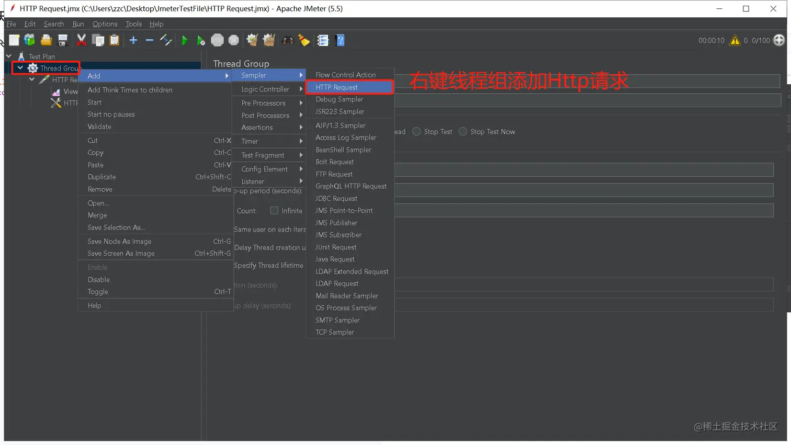791x445 pixels.
Task: Click Validate in the context menu
Action: click(x=155, y=127)
